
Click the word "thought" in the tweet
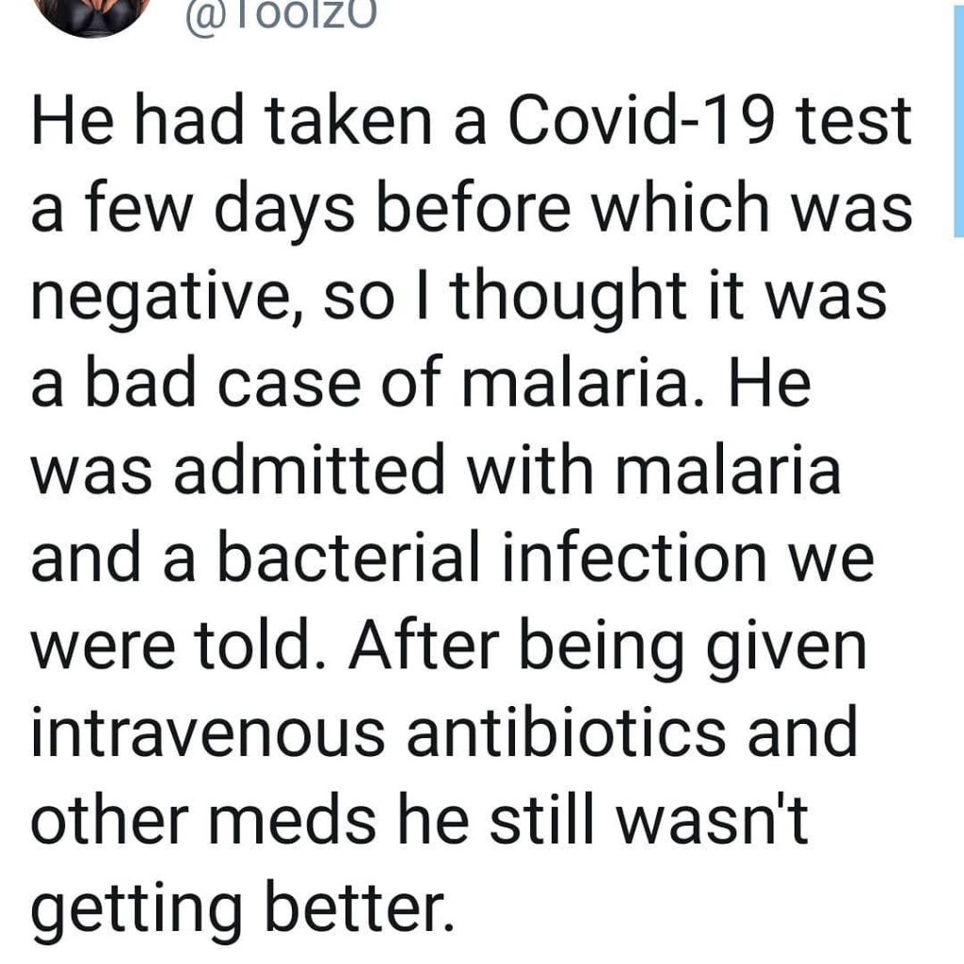(x=570, y=297)
